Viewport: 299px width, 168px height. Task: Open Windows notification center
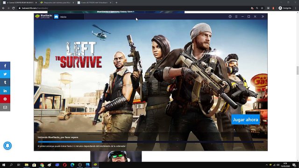294,165
